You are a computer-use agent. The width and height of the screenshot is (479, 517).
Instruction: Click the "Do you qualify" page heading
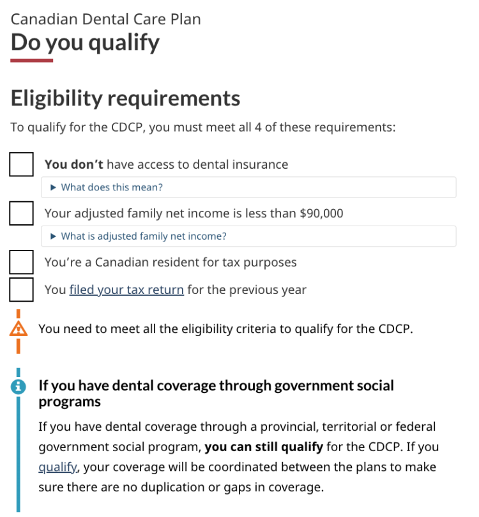(85, 43)
